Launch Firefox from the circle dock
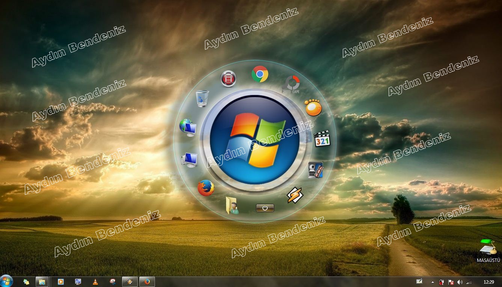This screenshot has height=287, width=502. (206, 188)
